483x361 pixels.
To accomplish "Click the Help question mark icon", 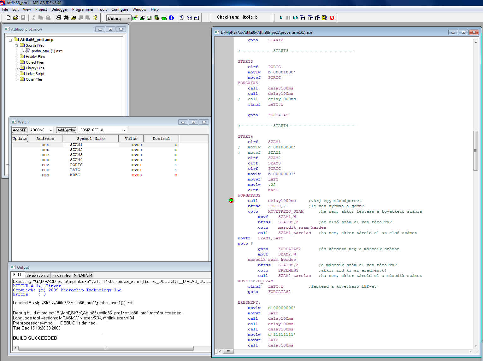I will (96, 18).
